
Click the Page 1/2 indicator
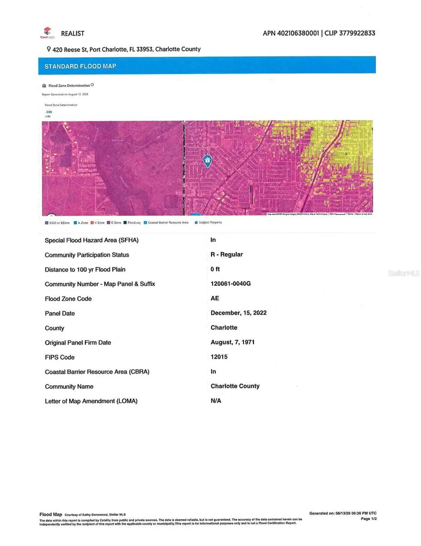click(369, 519)
